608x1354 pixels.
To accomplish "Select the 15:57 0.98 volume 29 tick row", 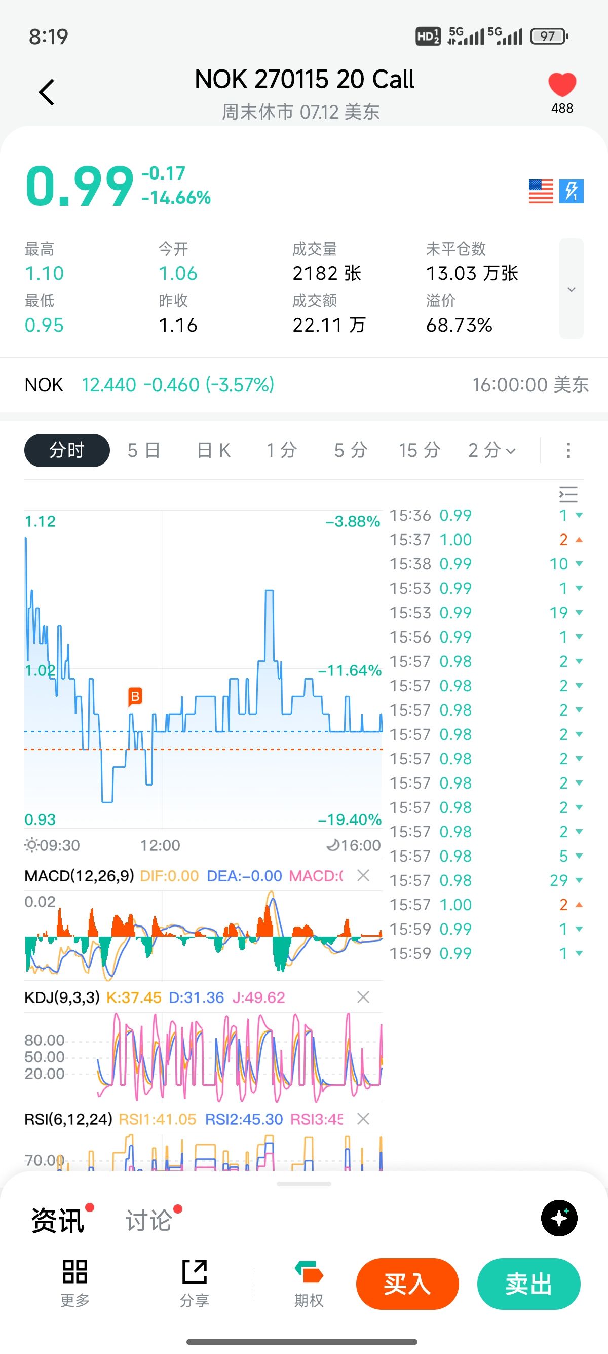I will (x=486, y=880).
